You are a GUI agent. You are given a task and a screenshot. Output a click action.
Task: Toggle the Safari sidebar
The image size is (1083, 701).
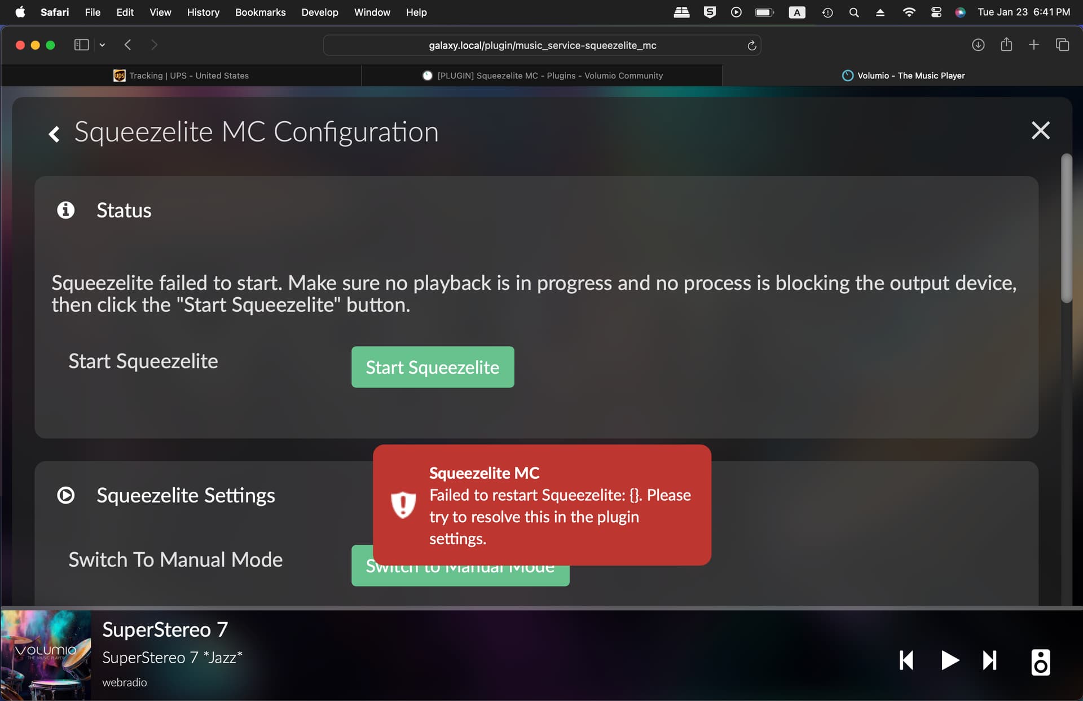pyautogui.click(x=82, y=45)
